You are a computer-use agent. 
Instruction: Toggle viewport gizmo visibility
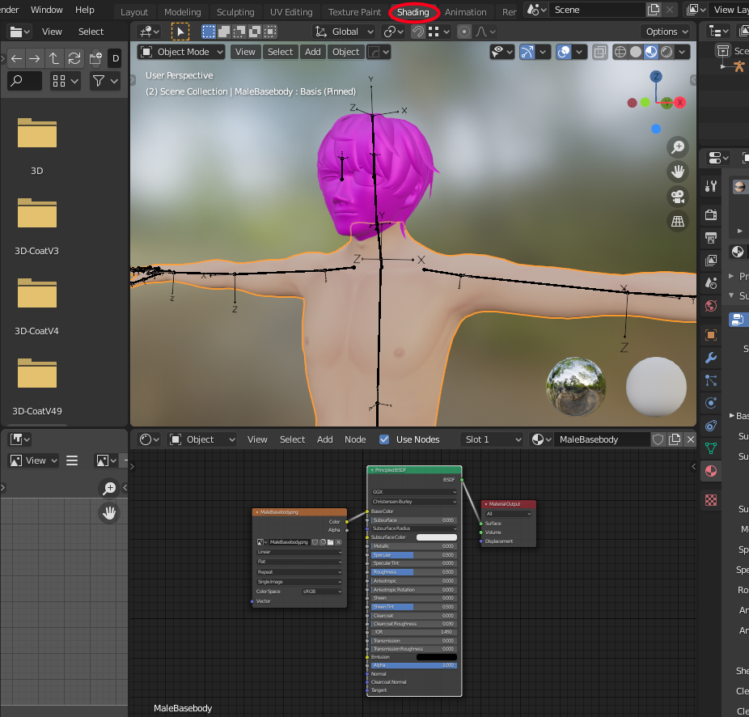[x=527, y=52]
